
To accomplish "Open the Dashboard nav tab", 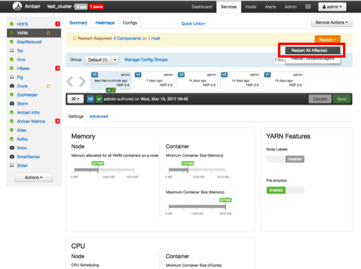I will tap(202, 7).
